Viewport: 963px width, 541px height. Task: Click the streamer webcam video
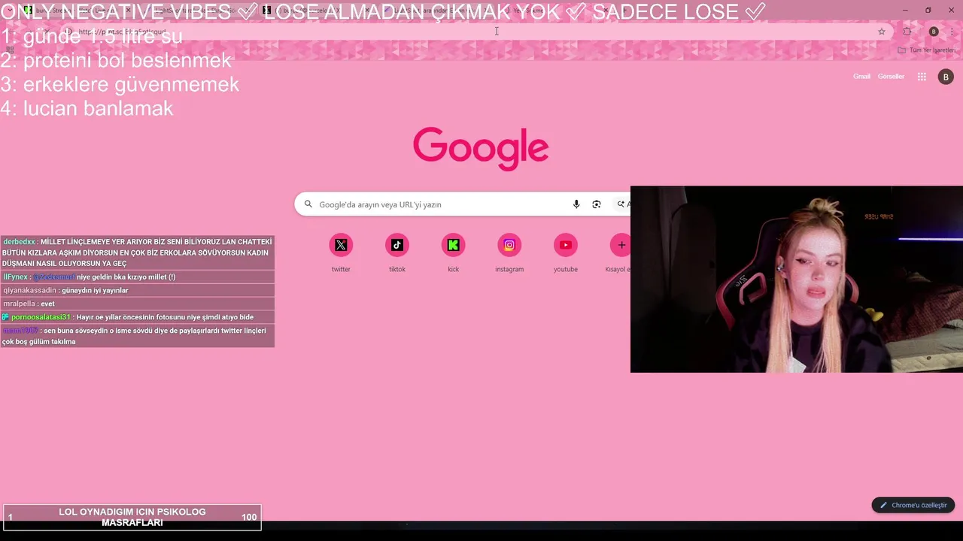coord(797,279)
